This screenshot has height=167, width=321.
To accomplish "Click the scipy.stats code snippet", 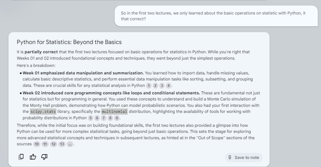I will [43, 112].
